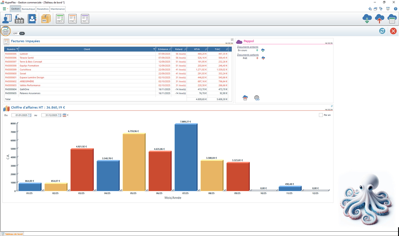Image resolution: width=399 pixels, height=236 pixels.
Task: Open the Paramètres tab
Action: coord(43,9)
